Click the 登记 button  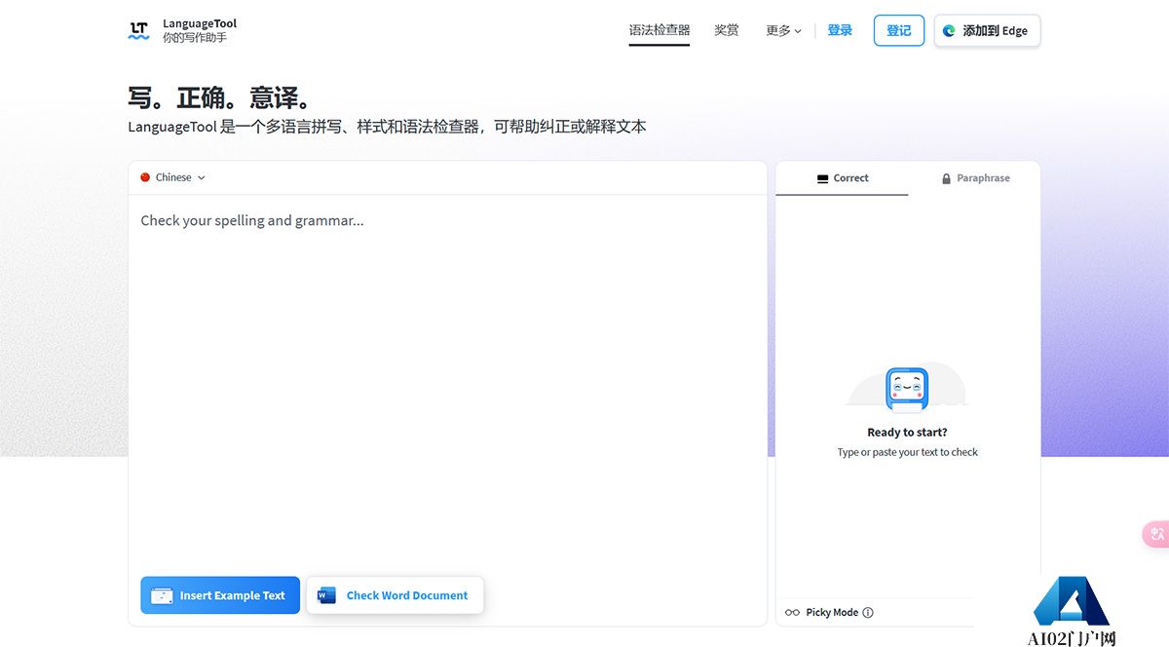899,30
